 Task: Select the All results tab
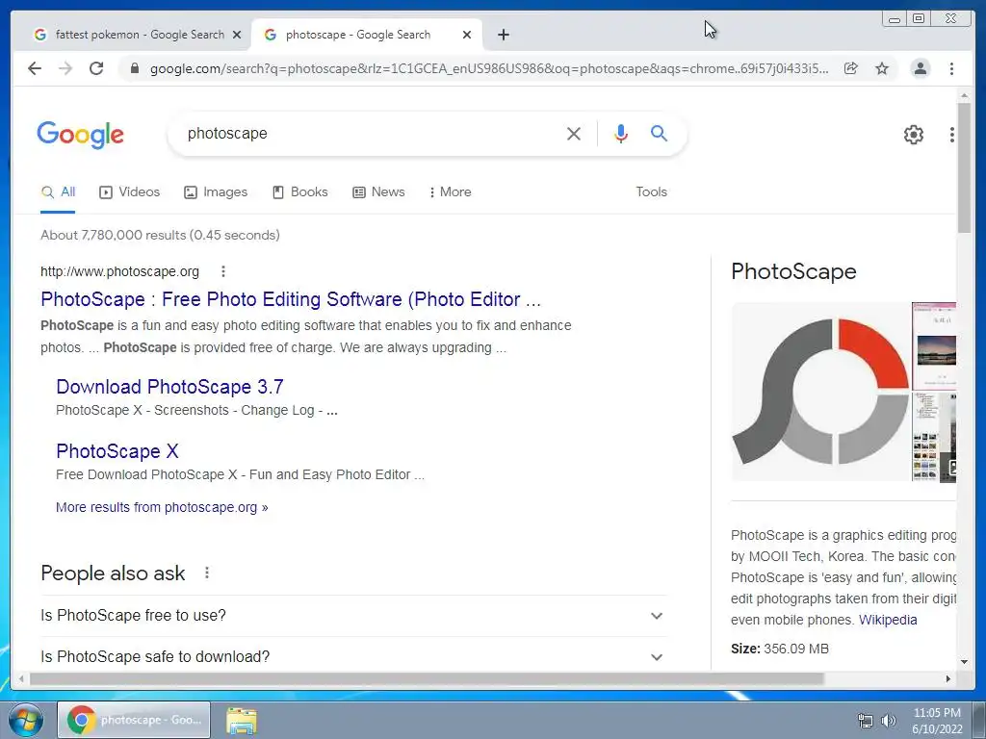click(58, 192)
